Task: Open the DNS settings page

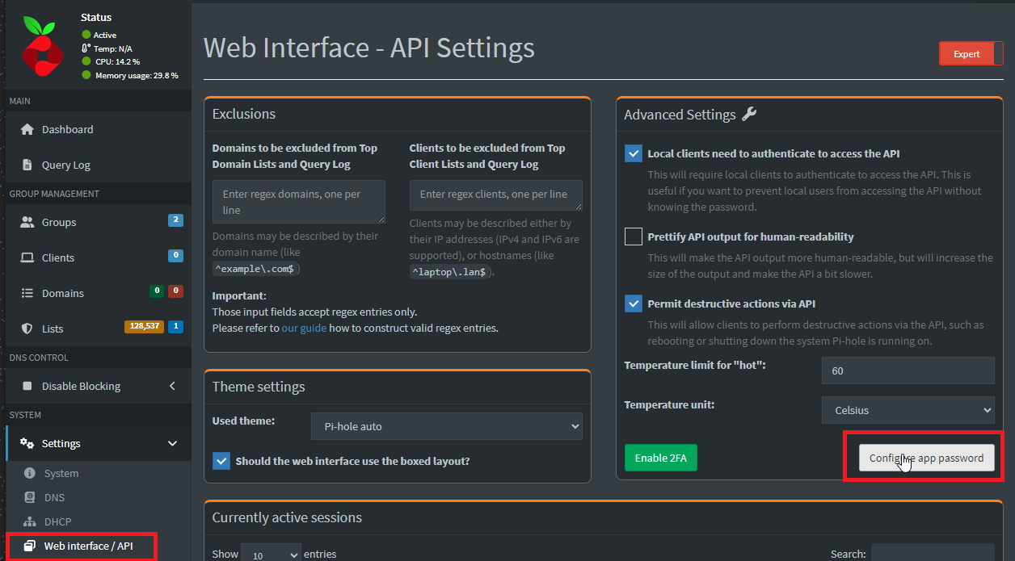Action: [x=54, y=497]
